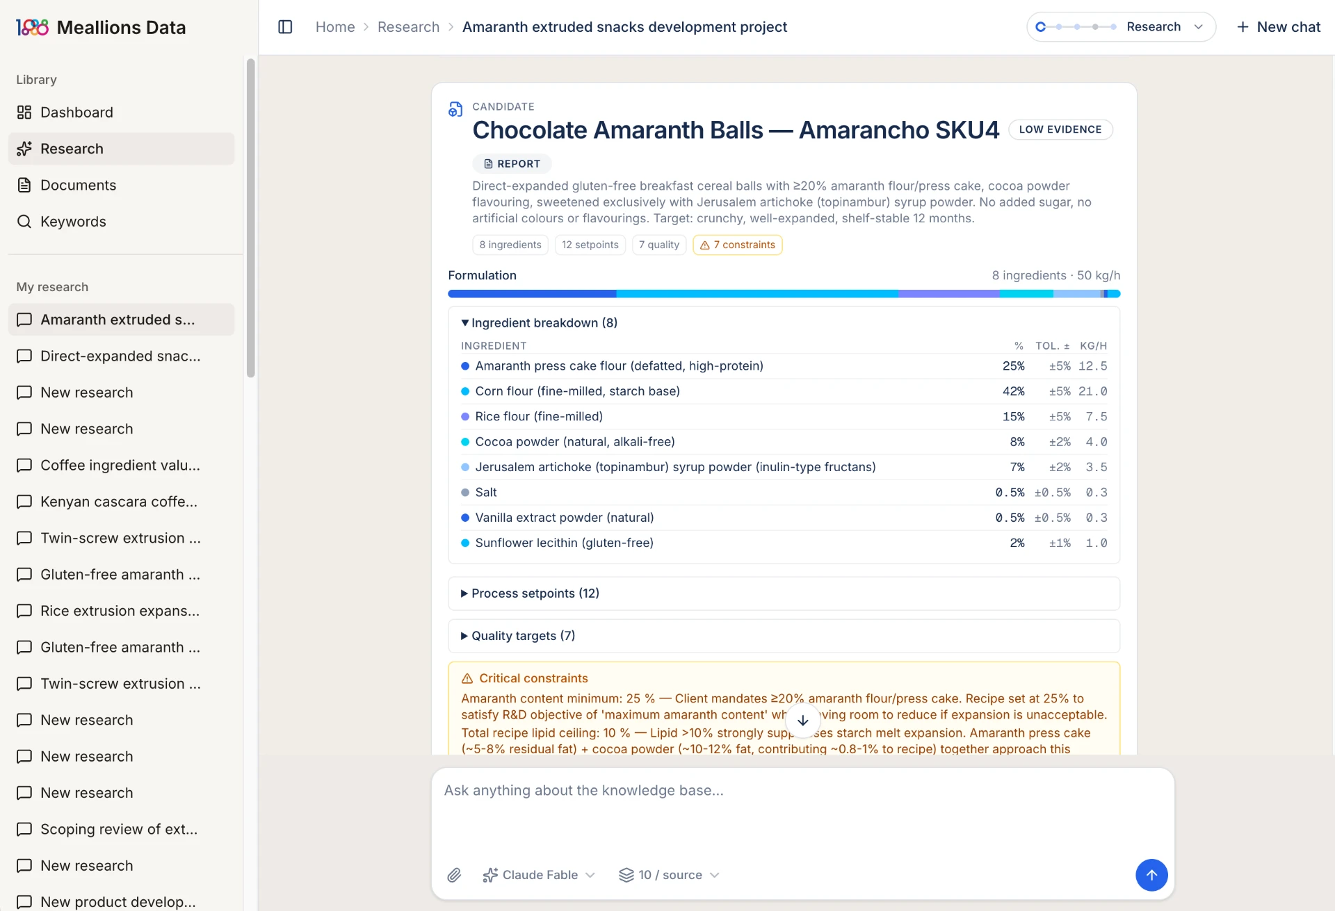The width and height of the screenshot is (1335, 911).
Task: Open Kenyan cascara coffe... chat
Action: 122,502
